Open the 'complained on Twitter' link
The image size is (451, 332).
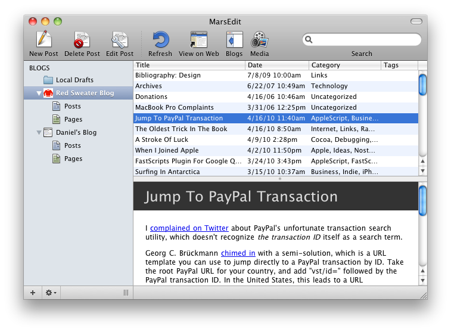(x=189, y=228)
